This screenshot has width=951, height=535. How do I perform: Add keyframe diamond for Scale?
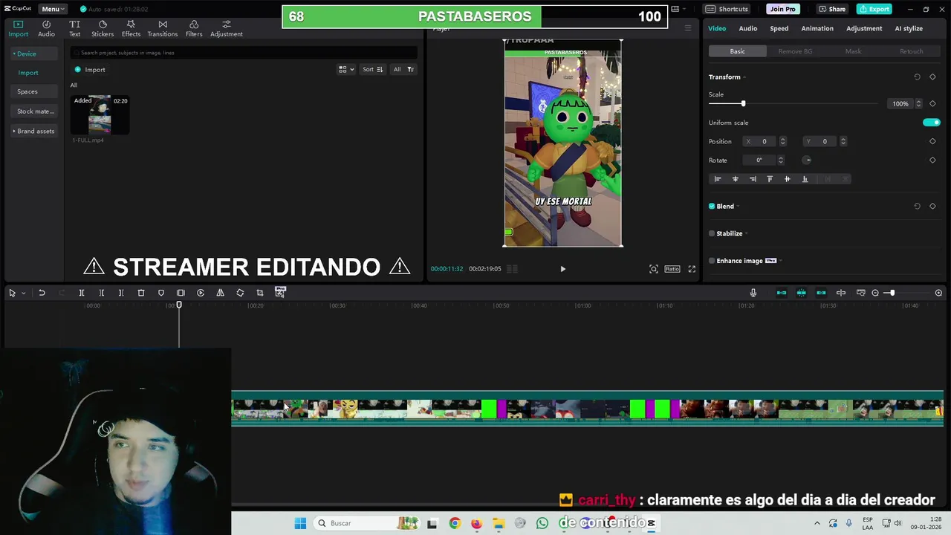(x=932, y=103)
